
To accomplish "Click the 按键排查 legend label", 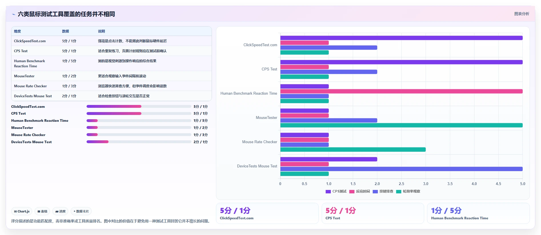I will click(x=386, y=192).
